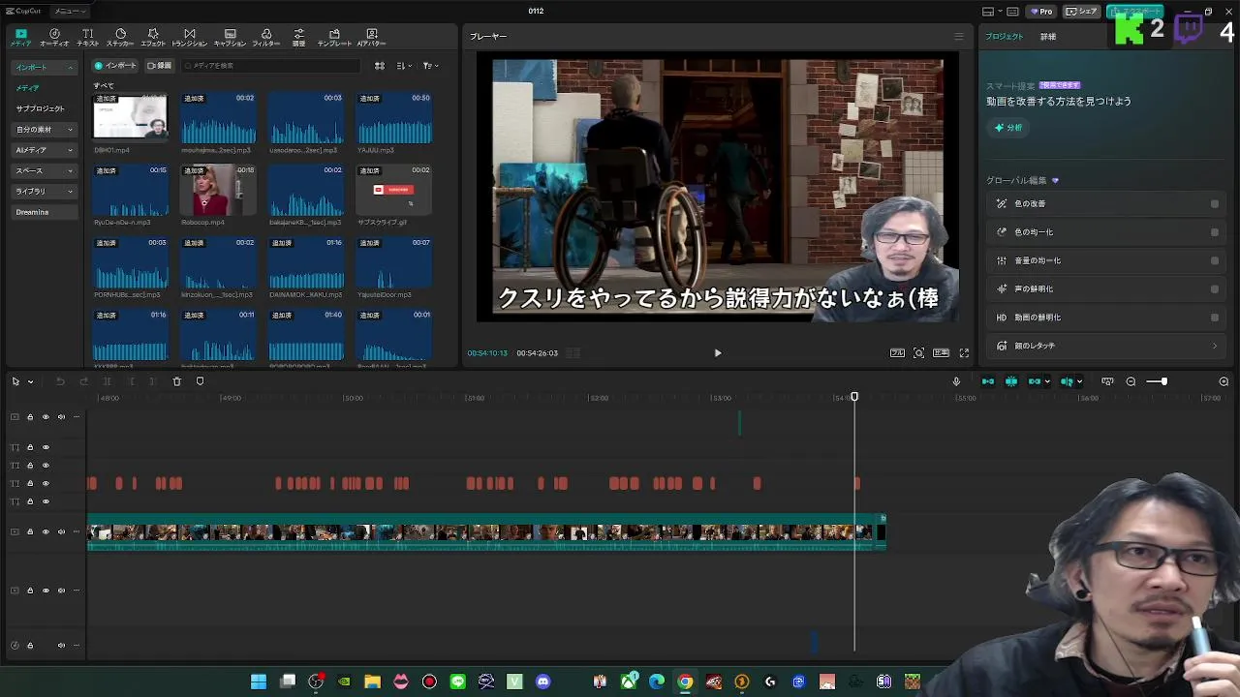
Task: Add a marker with the shield icon
Action: [200, 381]
